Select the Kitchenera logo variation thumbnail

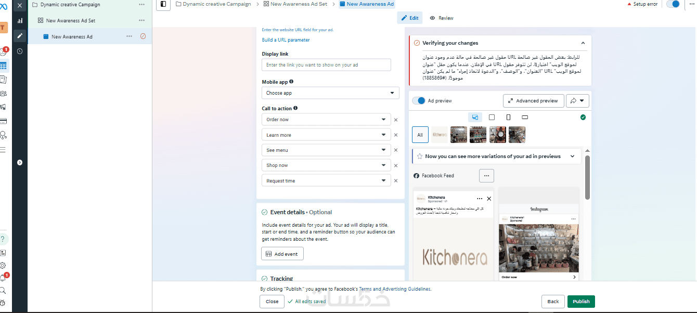(x=440, y=135)
